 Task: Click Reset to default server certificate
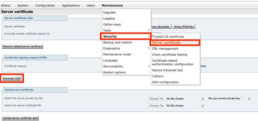click(x=22, y=46)
